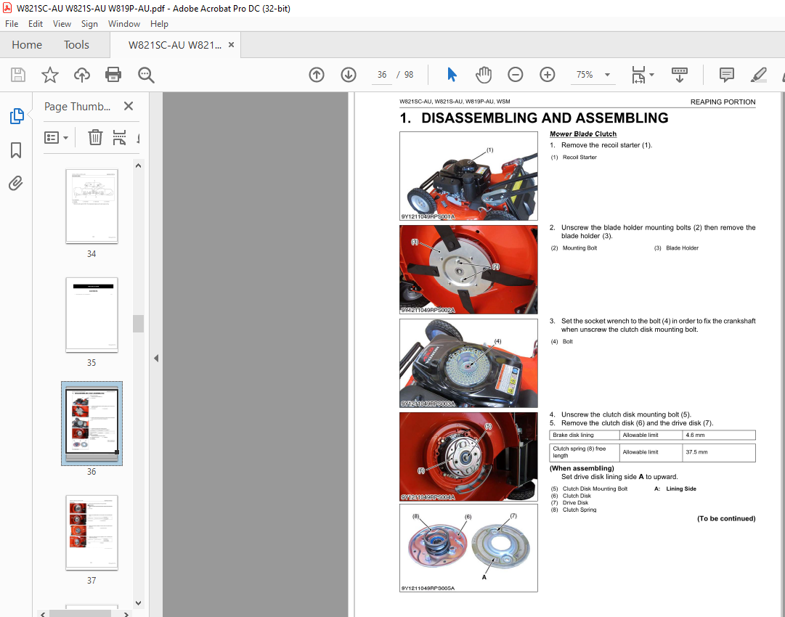This screenshot has width=785, height=617.
Task: Select the arrow selection tool
Action: [x=452, y=75]
